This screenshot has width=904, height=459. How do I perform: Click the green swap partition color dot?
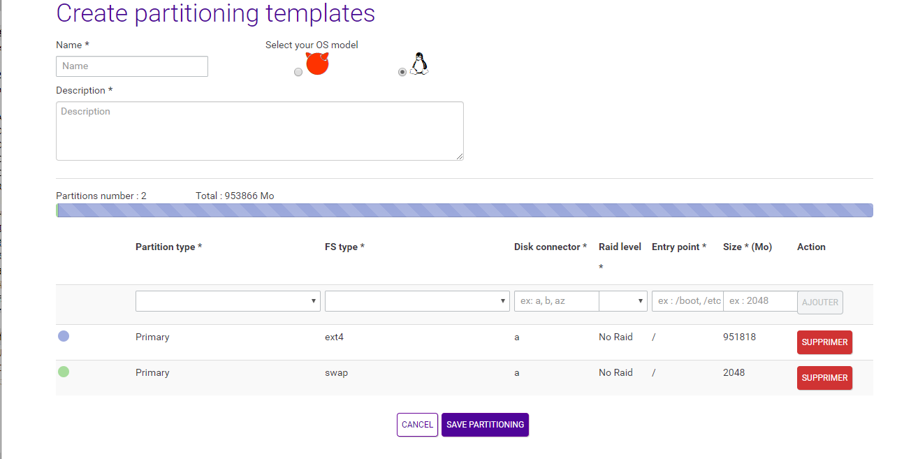[x=64, y=372]
